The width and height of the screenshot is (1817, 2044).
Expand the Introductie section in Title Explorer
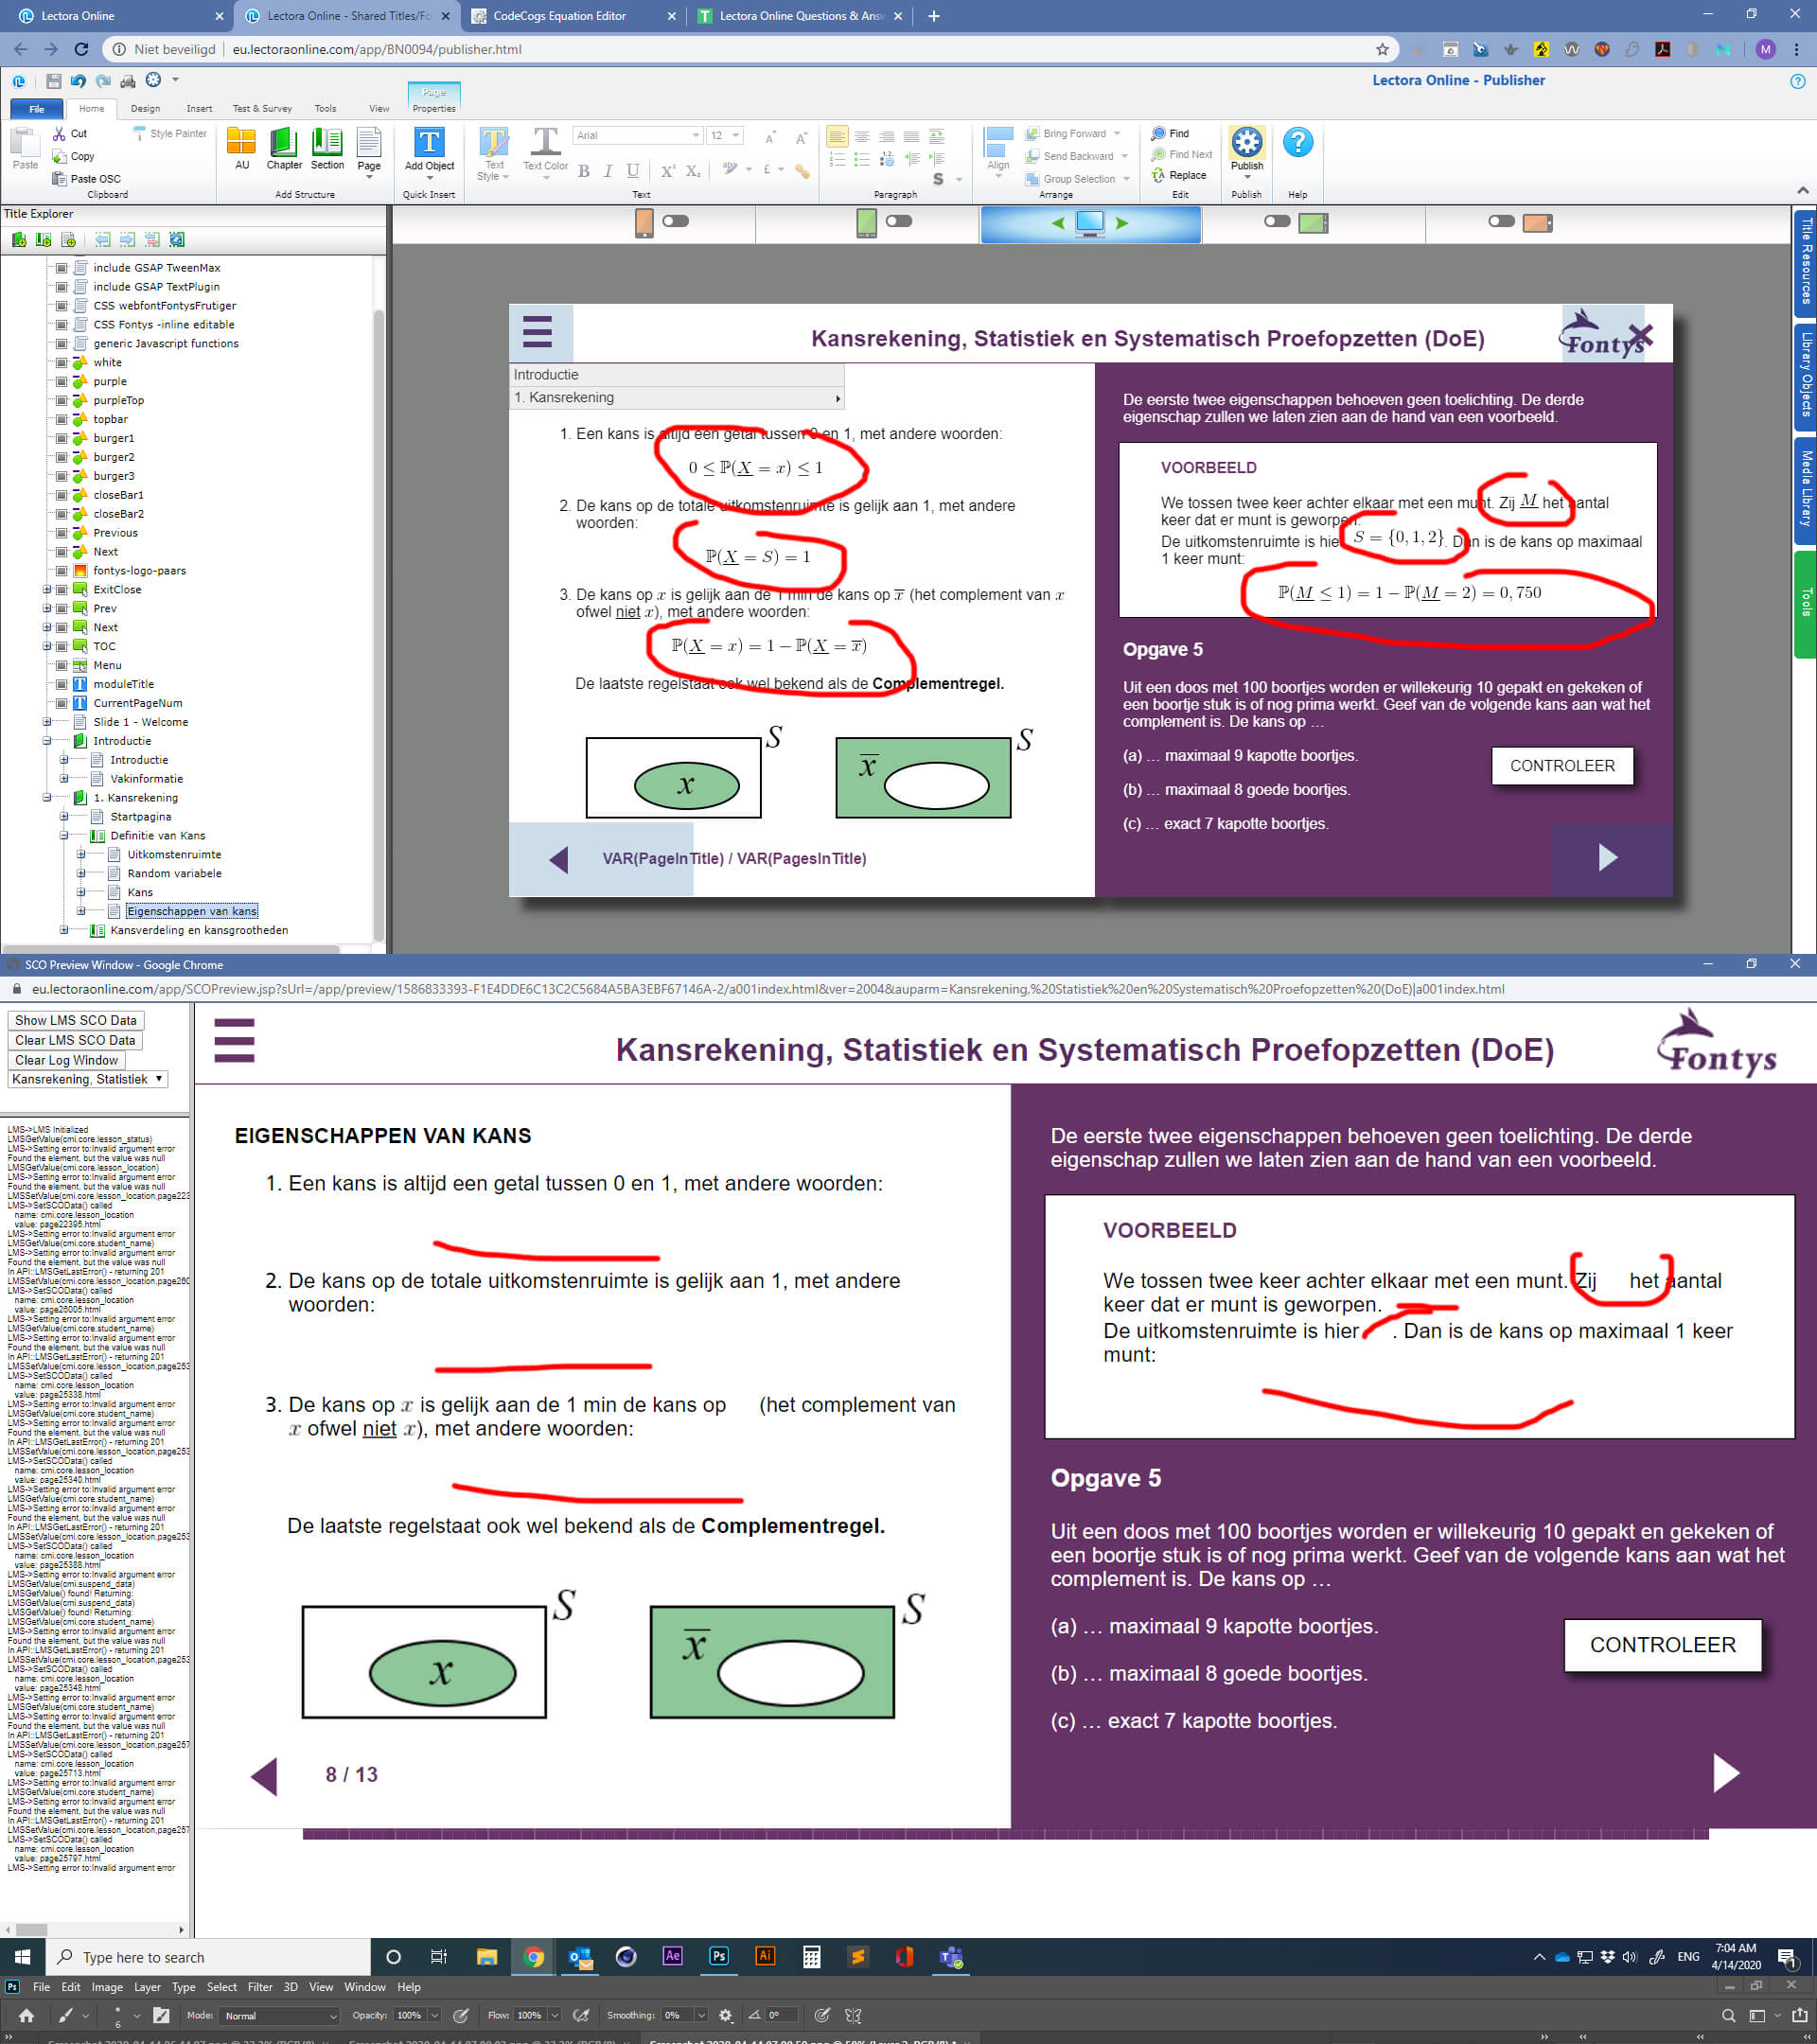pyautogui.click(x=45, y=740)
